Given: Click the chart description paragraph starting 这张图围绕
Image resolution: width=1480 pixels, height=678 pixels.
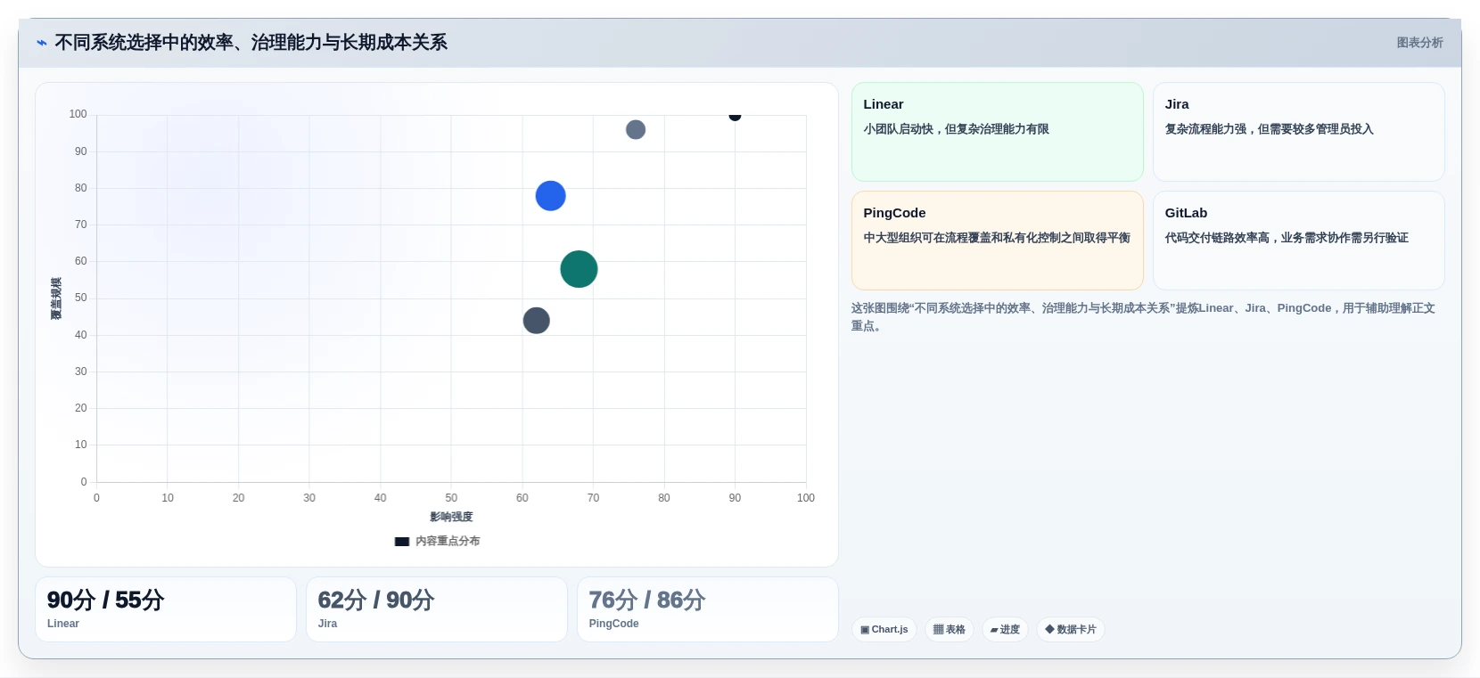Looking at the screenshot, I should point(1143,317).
